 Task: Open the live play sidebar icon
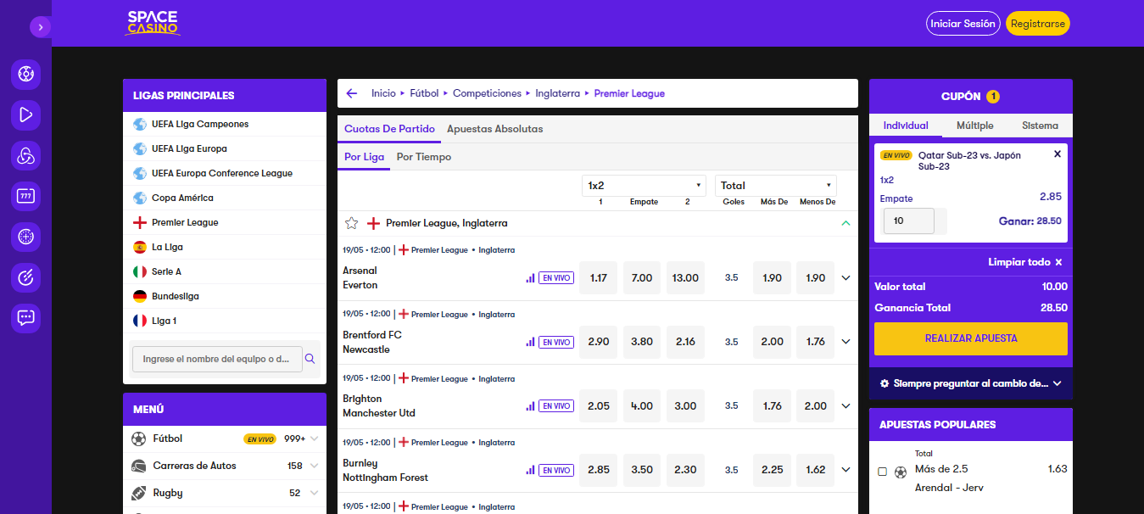25,115
